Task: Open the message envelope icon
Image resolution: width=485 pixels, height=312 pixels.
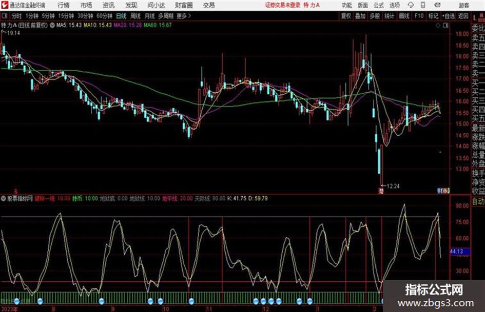Action: pyautogui.click(x=437, y=5)
